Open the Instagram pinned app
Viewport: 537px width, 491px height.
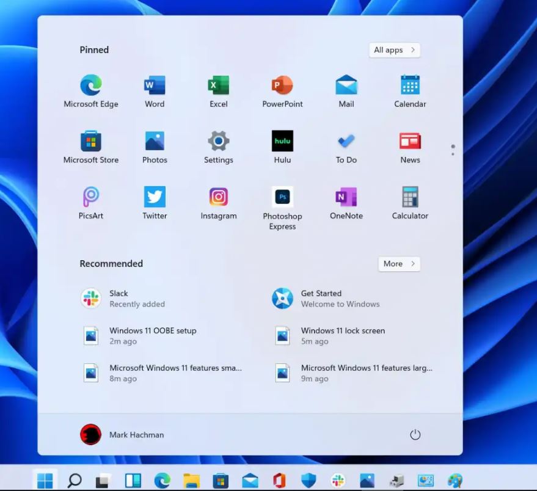(x=219, y=203)
